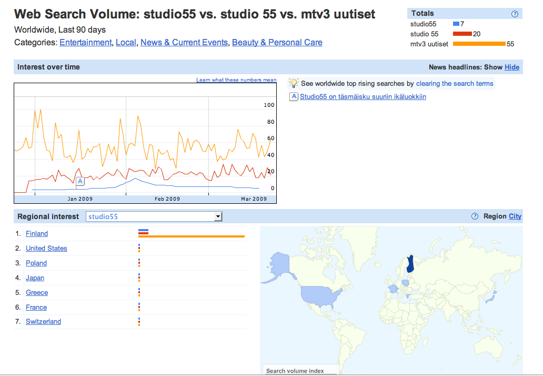
Task: Click 'clearing the search terms' link
Action: click(x=455, y=84)
